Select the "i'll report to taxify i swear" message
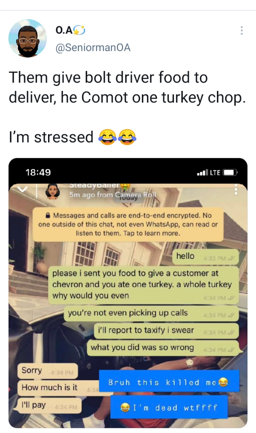 pos(166,330)
